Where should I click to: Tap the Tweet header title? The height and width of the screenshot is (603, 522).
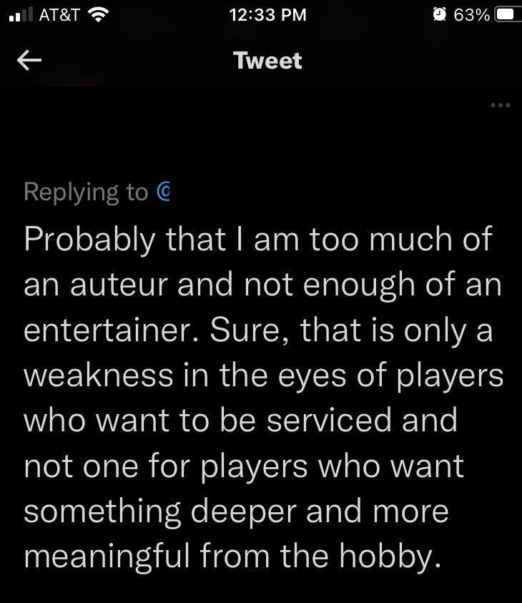tap(267, 61)
